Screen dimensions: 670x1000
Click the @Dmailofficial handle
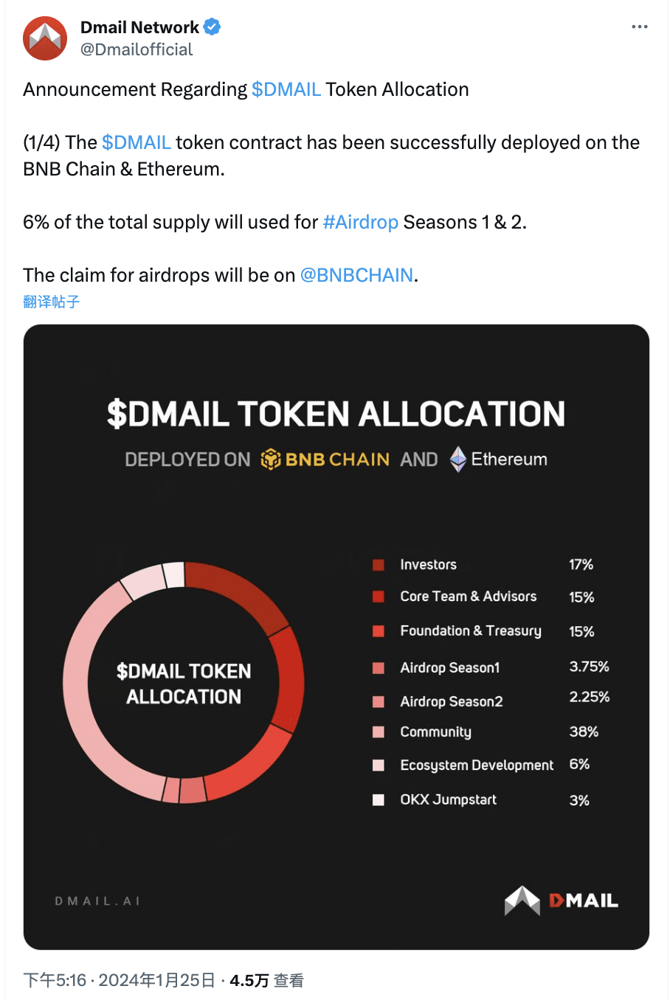(x=137, y=49)
